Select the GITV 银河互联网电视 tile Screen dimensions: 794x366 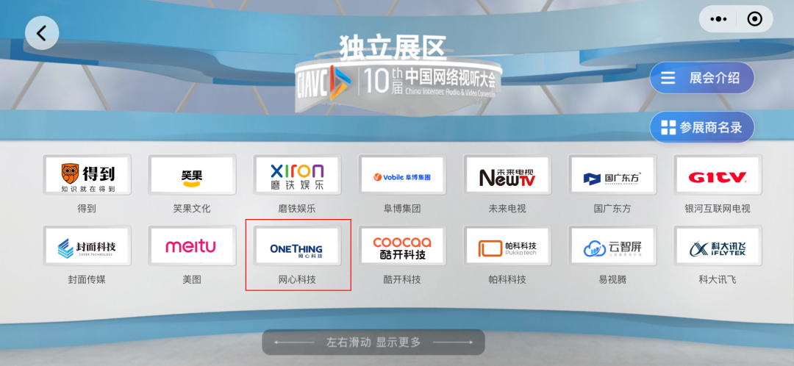pyautogui.click(x=718, y=175)
